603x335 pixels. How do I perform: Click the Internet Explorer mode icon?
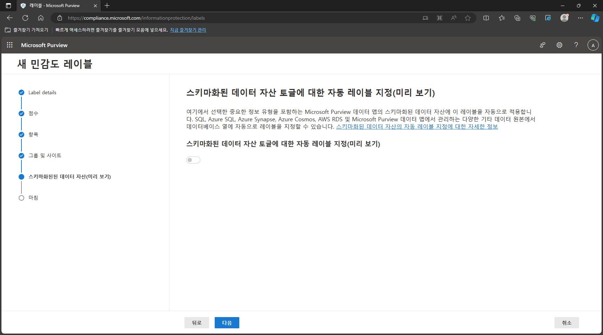pyautogui.click(x=548, y=18)
